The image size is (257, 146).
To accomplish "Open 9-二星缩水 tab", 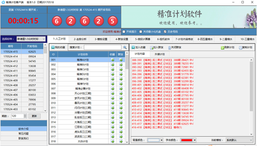I will 226,39.
